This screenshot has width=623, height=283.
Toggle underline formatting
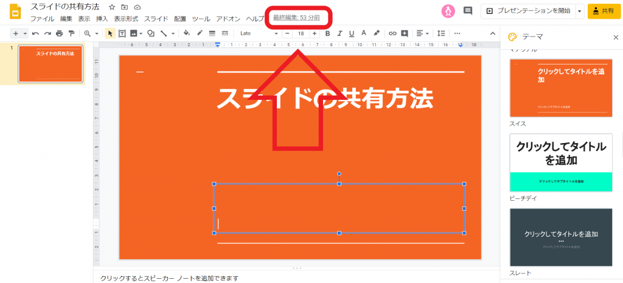[x=351, y=33]
